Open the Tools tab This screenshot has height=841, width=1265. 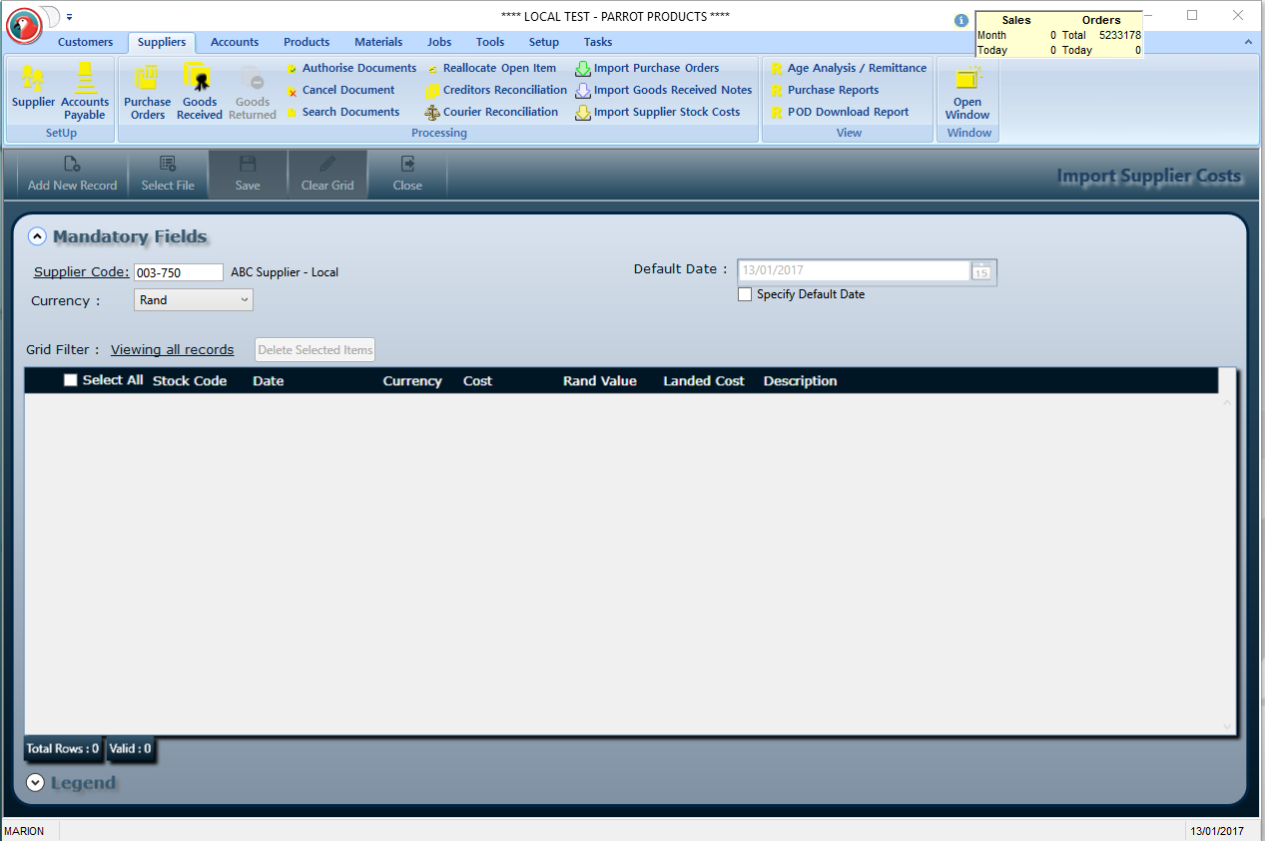[x=490, y=42]
